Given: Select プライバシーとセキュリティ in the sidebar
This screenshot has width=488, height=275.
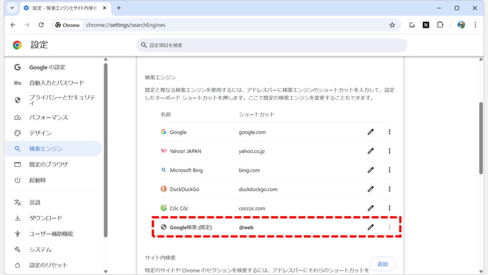Looking at the screenshot, I should pos(62,100).
